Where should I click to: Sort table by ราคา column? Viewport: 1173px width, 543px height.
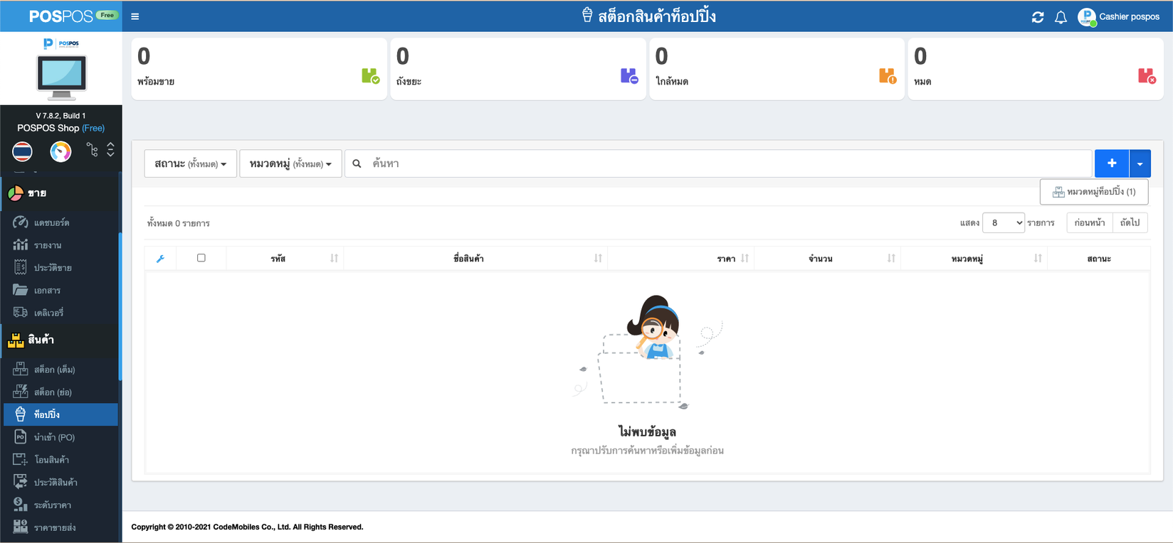pyautogui.click(x=745, y=259)
